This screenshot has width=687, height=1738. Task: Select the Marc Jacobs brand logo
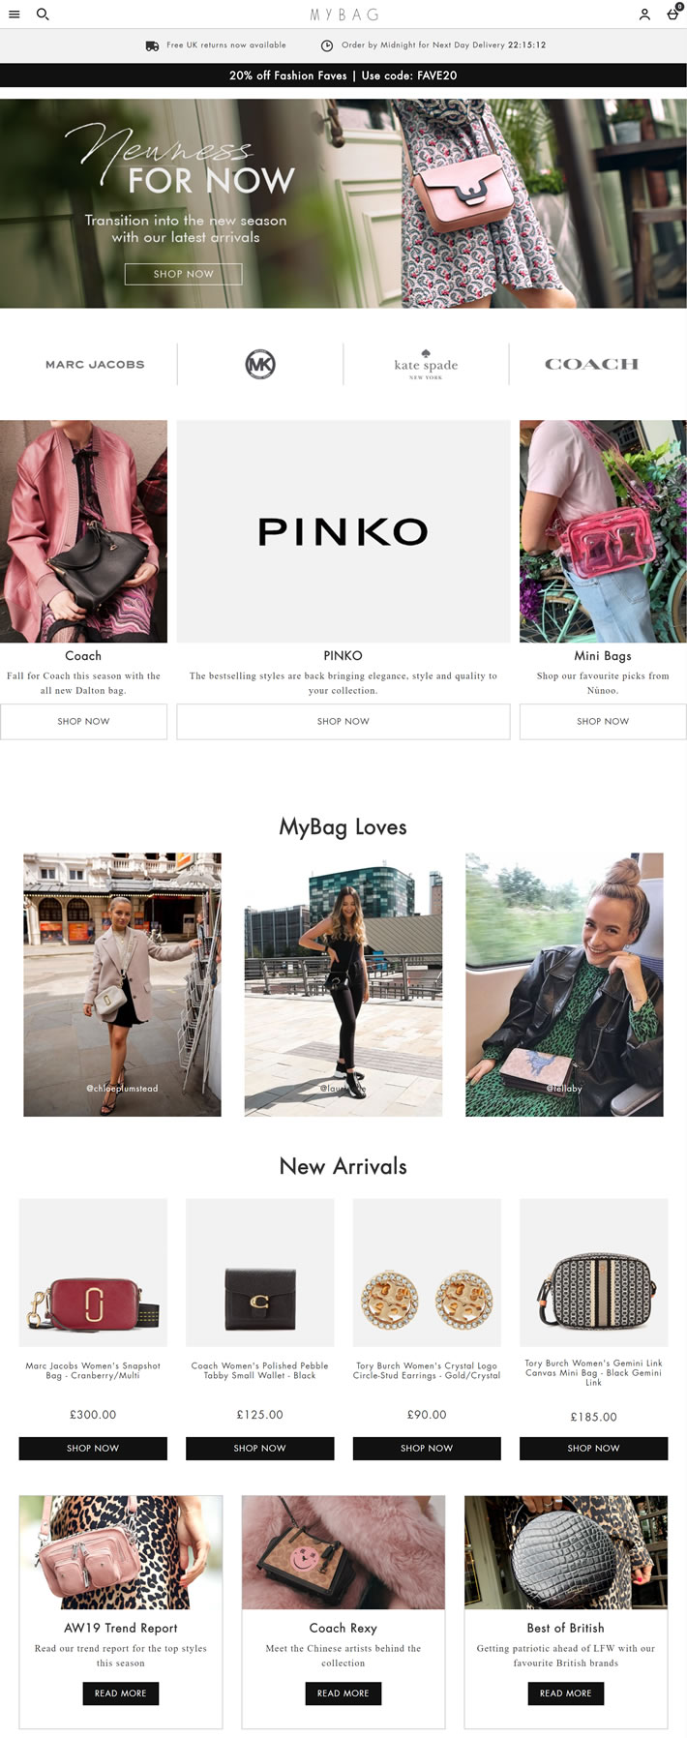point(95,365)
